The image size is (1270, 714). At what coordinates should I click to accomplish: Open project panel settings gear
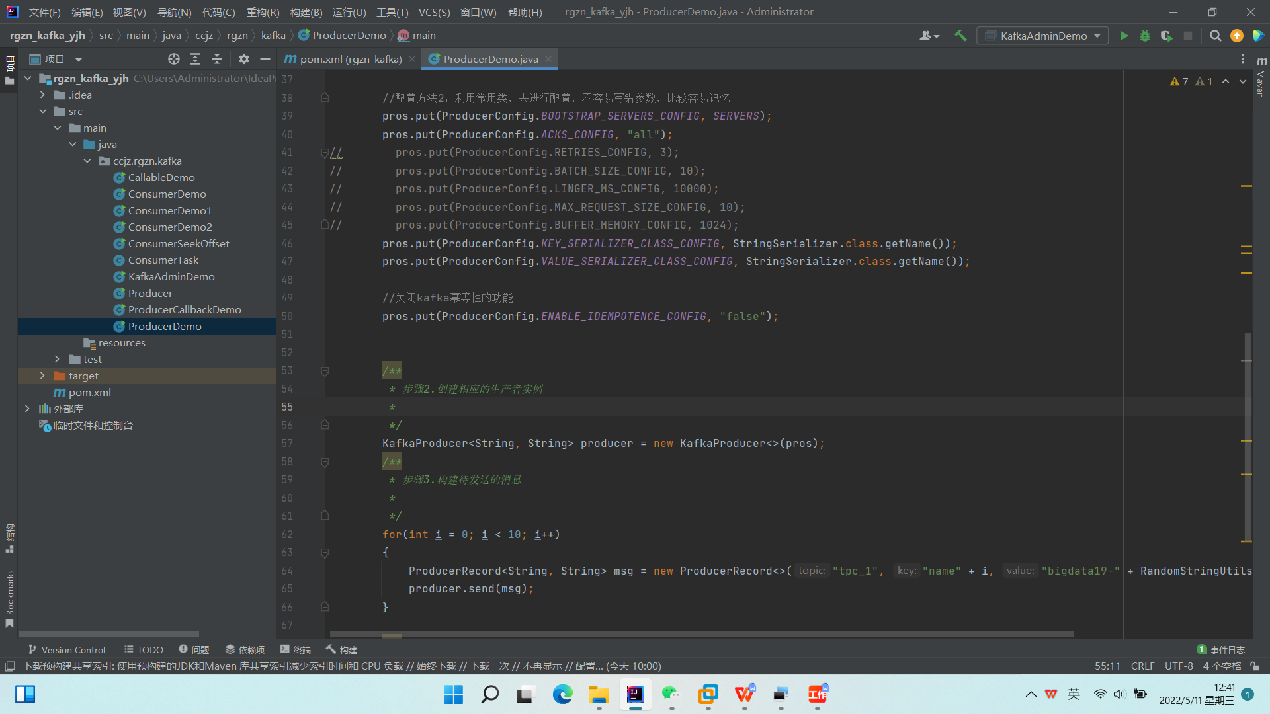click(x=244, y=59)
